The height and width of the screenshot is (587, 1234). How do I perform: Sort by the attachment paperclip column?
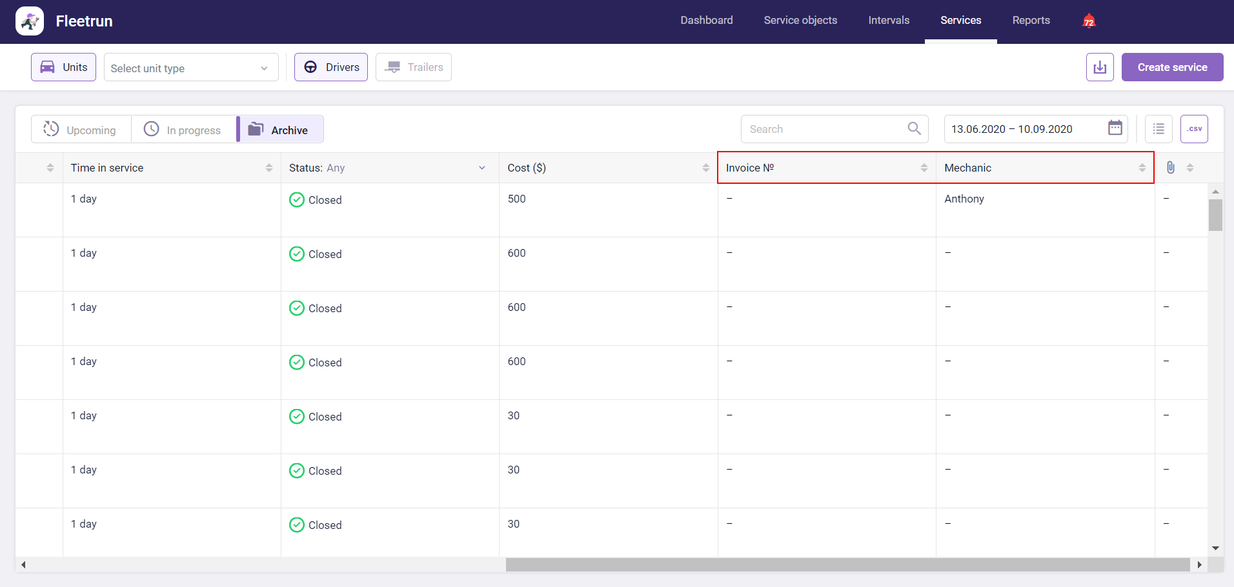(x=1189, y=168)
